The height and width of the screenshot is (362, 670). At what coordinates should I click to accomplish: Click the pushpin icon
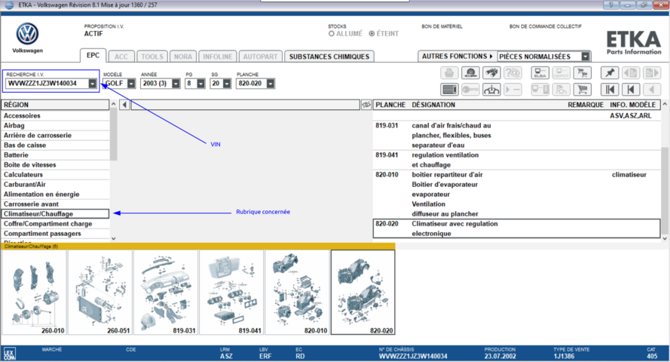[x=610, y=73]
